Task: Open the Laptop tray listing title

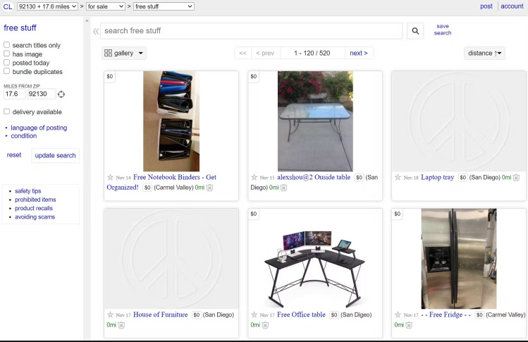Action: [x=438, y=177]
